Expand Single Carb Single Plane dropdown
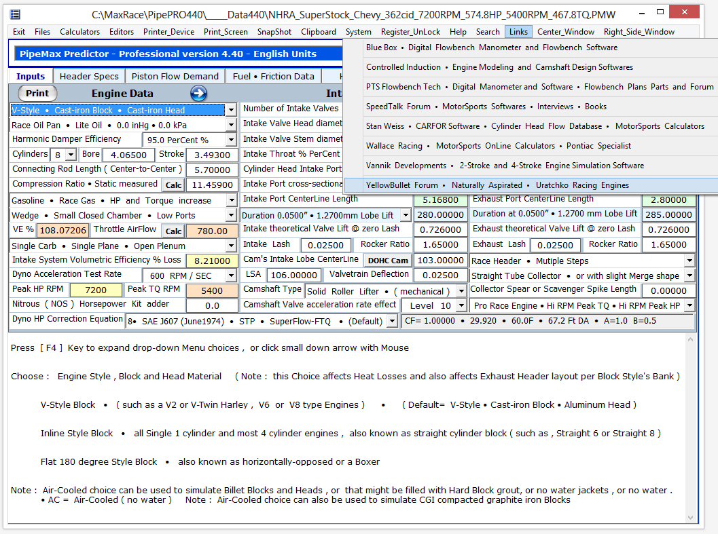Viewport: 718px width, 534px height. pyautogui.click(x=232, y=246)
